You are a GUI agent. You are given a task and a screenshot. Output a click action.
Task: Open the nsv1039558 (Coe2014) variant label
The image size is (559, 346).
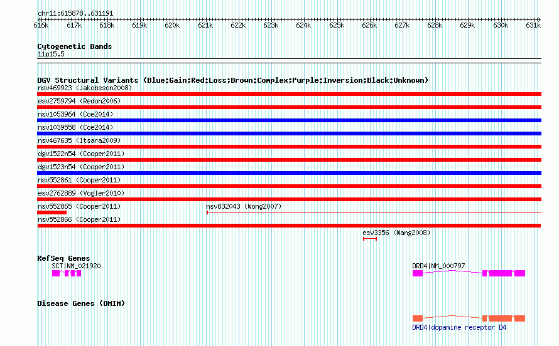75,127
